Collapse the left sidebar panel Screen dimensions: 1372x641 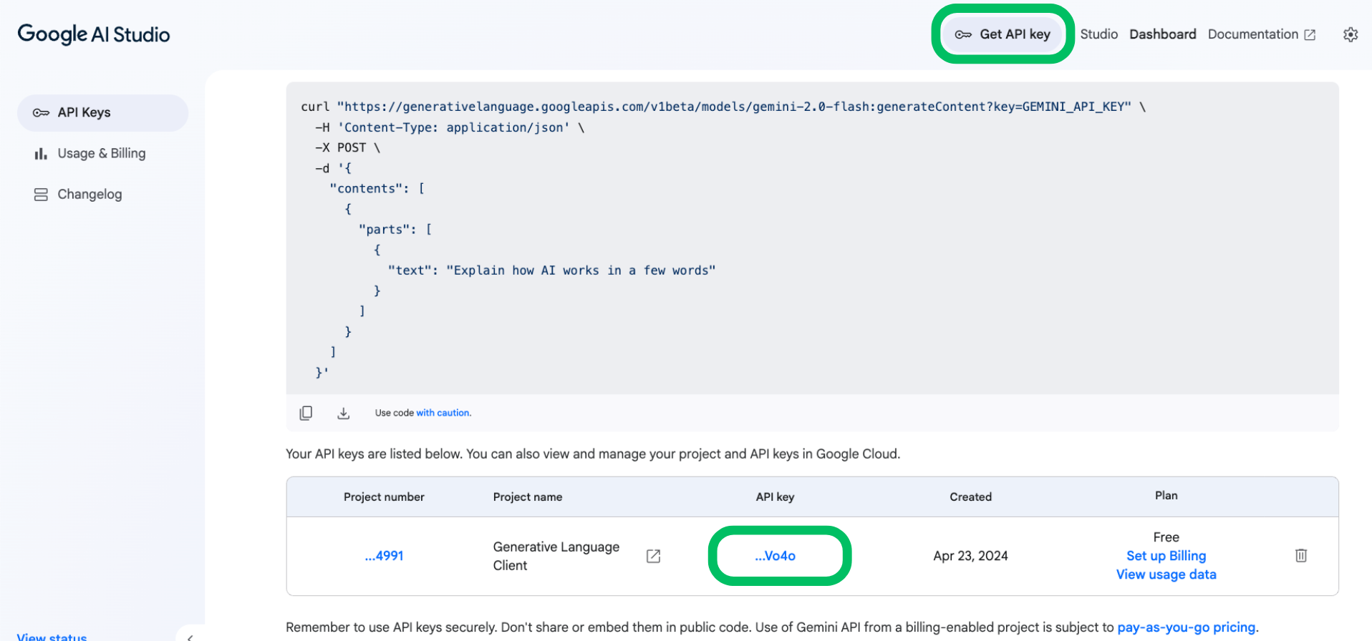click(x=190, y=636)
